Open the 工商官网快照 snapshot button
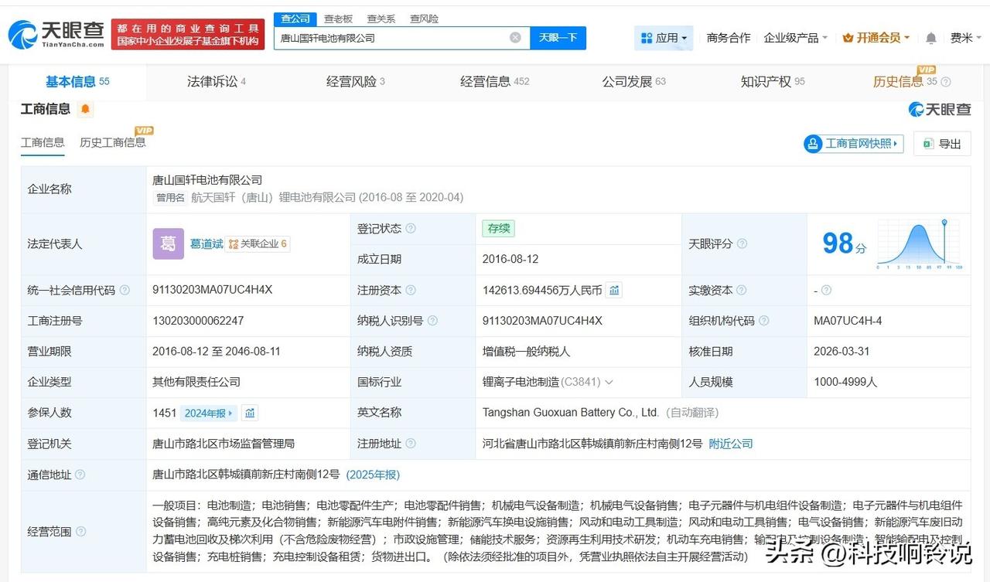The height and width of the screenshot is (582, 990). pos(854,144)
